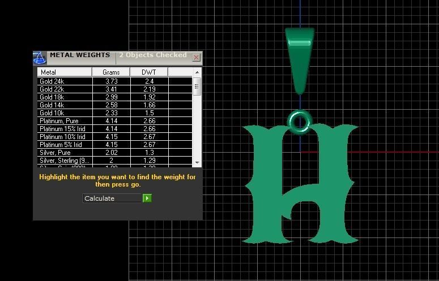The width and height of the screenshot is (439, 281).
Task: Click the metal list scroll-up arrow
Action: click(x=197, y=72)
